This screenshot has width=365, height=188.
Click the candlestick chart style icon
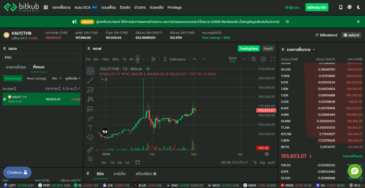tap(153, 59)
